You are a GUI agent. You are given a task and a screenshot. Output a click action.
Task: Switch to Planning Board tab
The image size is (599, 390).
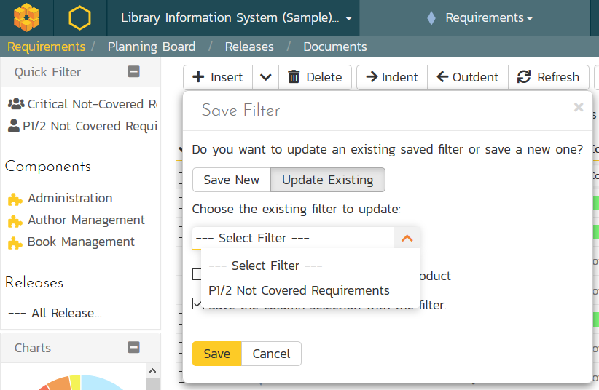[x=152, y=47]
